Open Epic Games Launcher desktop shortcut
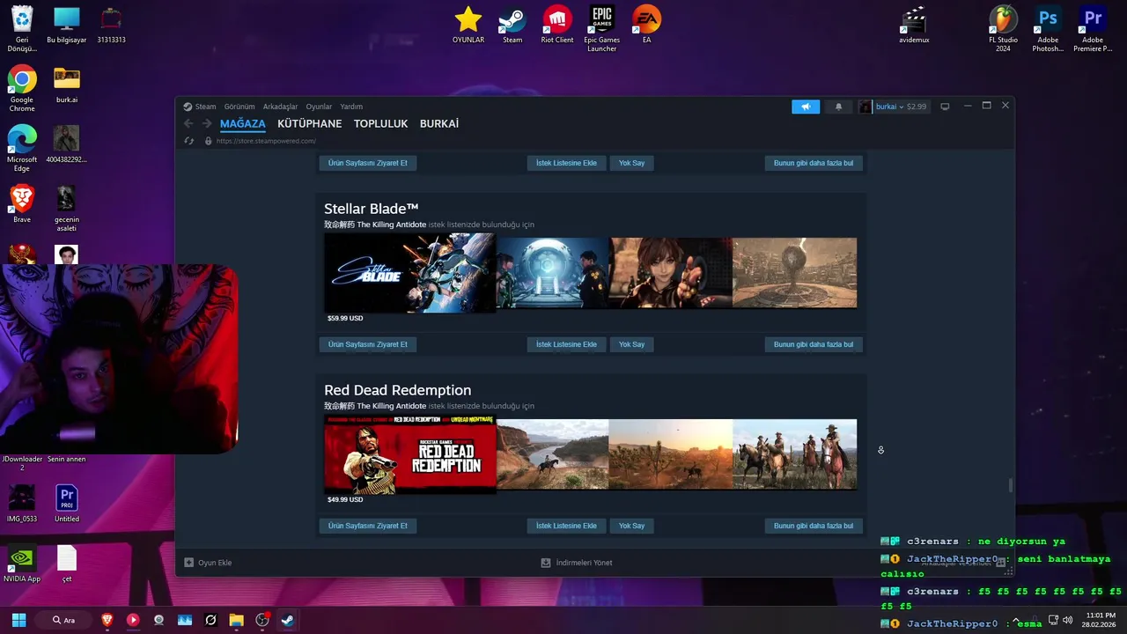This screenshot has height=634, width=1127. tap(601, 28)
